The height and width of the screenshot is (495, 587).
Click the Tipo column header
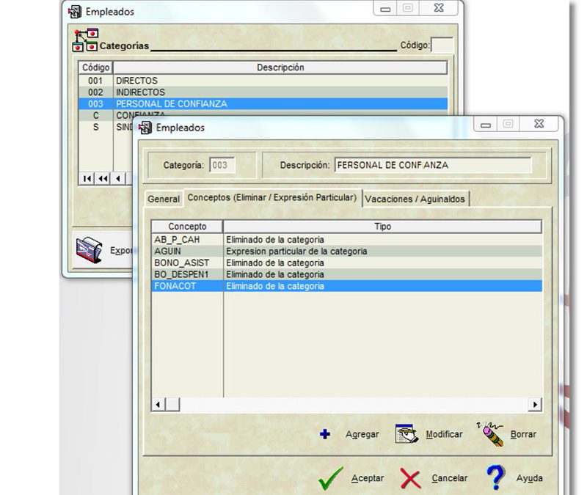[x=382, y=227]
